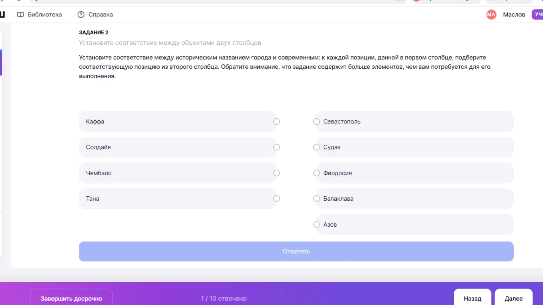Viewport: 543px width, 305px height.
Task: Click the Севастополь text
Action: point(342,122)
